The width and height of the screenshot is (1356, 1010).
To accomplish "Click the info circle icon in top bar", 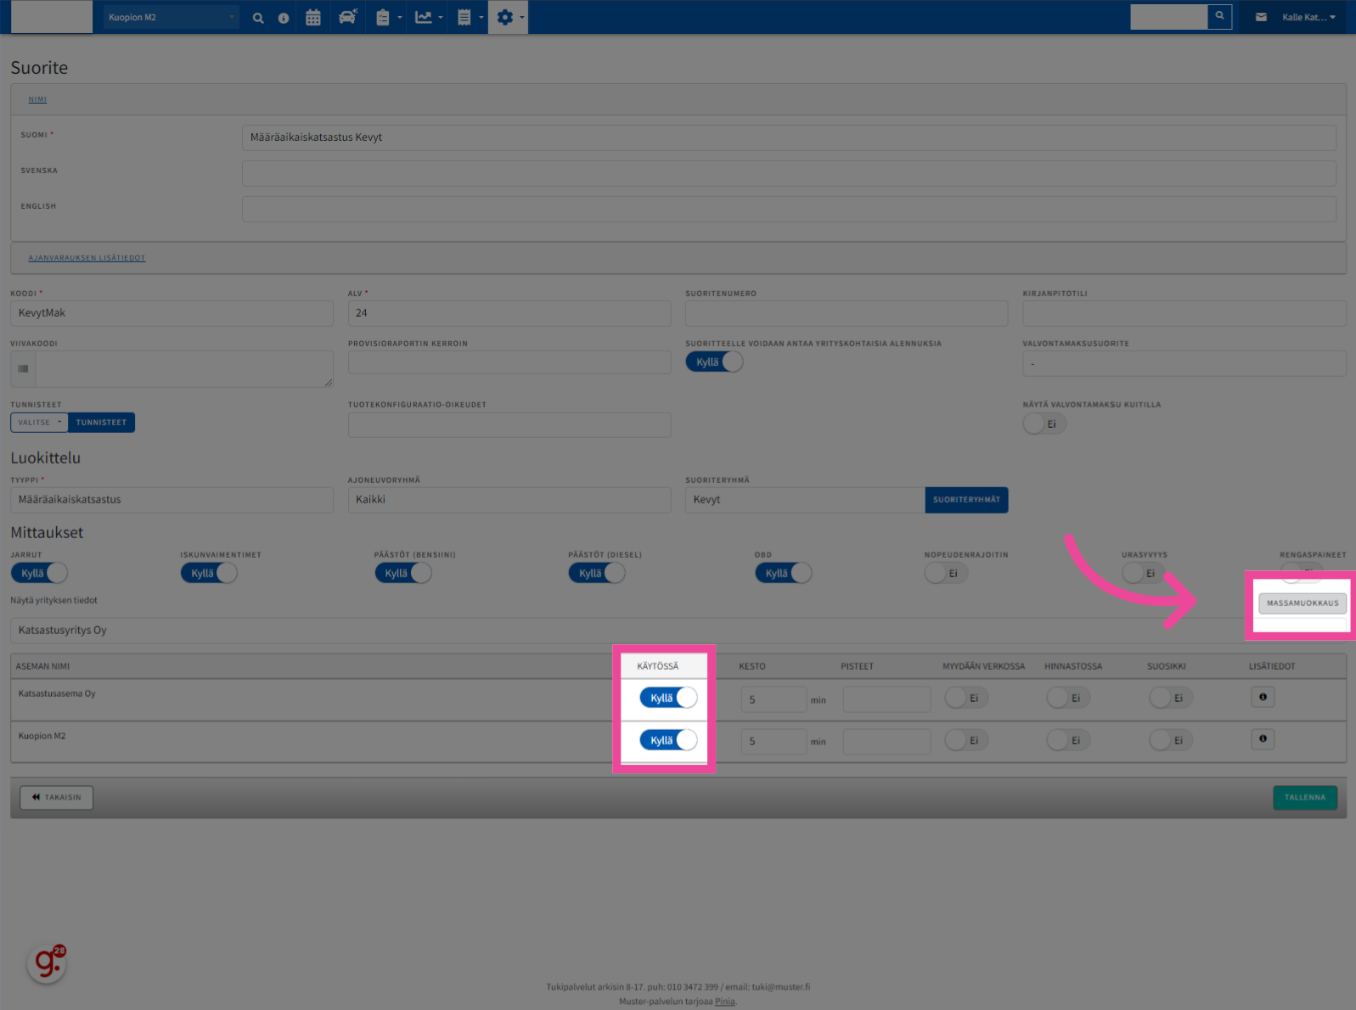I will [x=284, y=18].
